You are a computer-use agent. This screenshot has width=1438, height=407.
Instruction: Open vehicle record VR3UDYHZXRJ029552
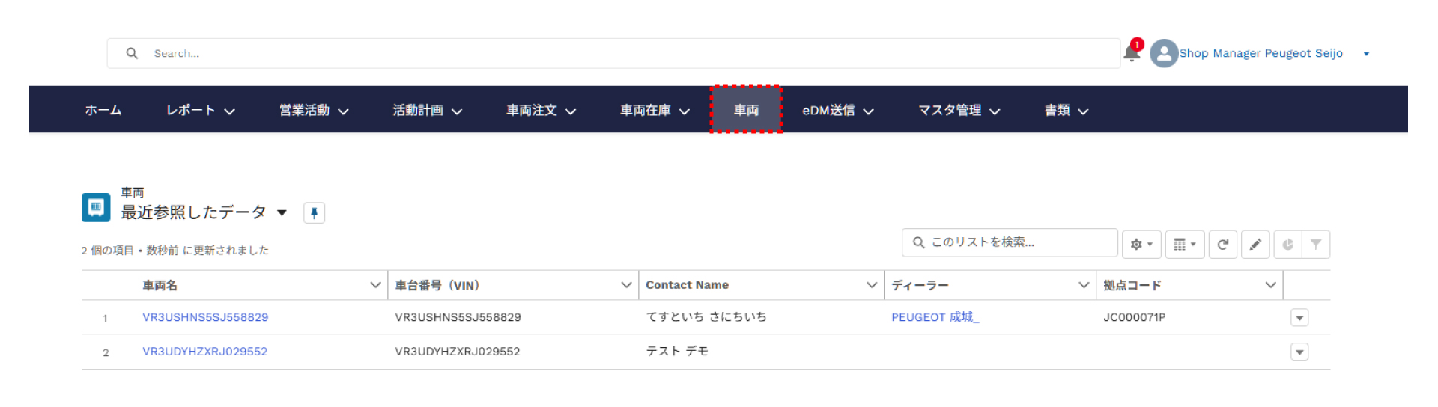click(204, 352)
